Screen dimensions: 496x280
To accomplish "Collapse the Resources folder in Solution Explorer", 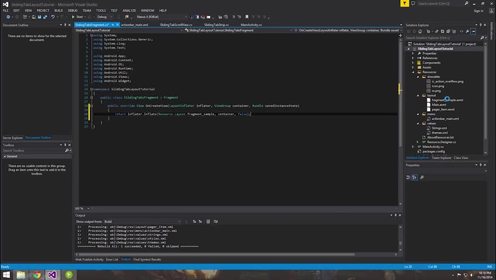I will [x=413, y=72].
